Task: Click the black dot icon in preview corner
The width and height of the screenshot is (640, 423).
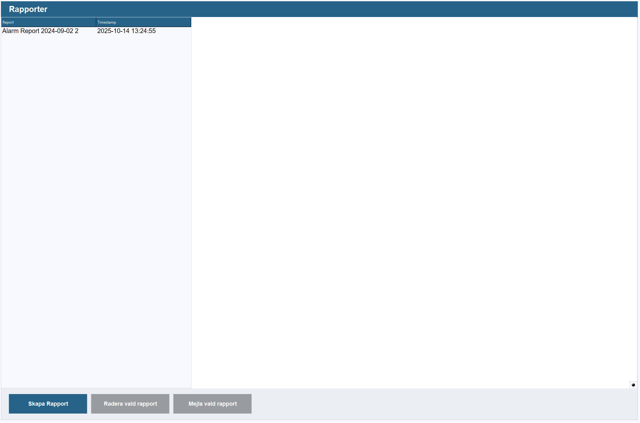Action: tap(633, 385)
